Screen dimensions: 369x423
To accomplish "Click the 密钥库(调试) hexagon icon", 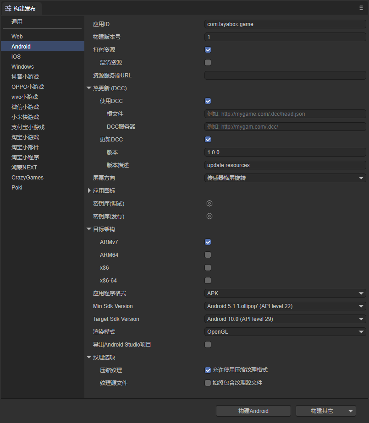I will click(x=209, y=203).
